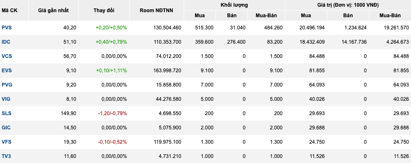
Task: Select PVS price change value +0,20/+0,50%
Action: pos(111,27)
